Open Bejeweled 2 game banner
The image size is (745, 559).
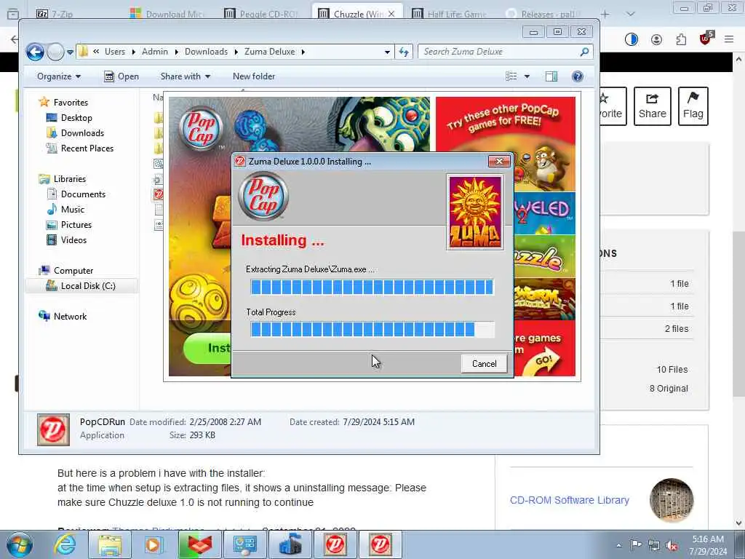coord(544,213)
